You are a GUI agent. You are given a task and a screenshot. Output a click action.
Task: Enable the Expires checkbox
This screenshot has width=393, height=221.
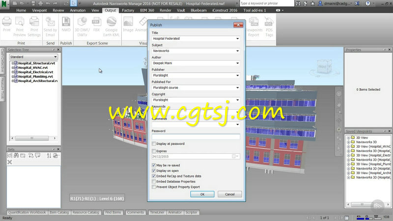(x=154, y=151)
